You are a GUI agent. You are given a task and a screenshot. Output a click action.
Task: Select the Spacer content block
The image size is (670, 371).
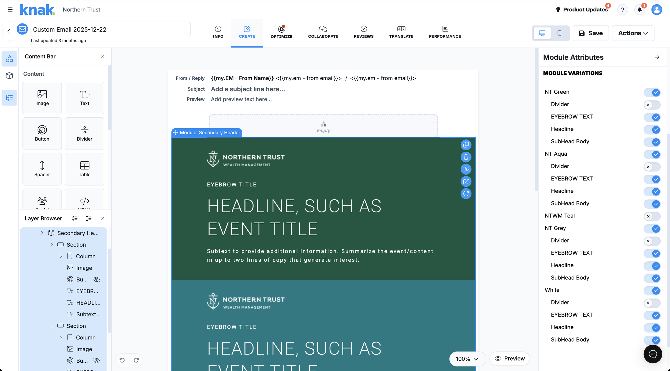pos(42,169)
